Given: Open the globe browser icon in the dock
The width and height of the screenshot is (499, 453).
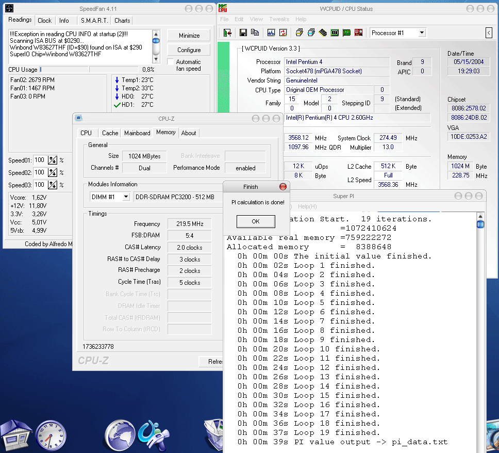Looking at the screenshot, I should click(120, 435).
